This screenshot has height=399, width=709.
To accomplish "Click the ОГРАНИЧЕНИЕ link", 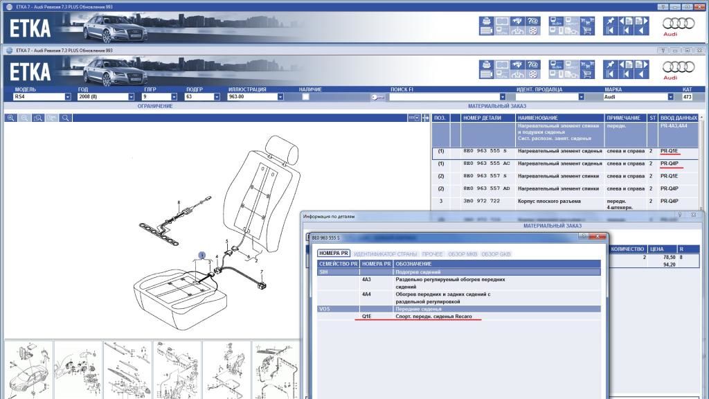I will coord(155,106).
